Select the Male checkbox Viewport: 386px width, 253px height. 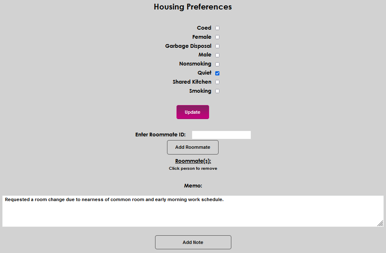click(217, 55)
